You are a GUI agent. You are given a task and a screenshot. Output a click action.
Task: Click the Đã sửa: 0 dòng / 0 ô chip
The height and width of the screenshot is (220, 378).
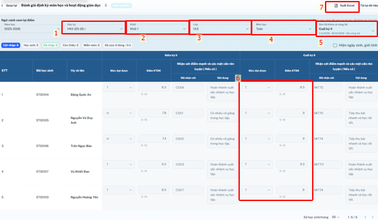pos(118,45)
